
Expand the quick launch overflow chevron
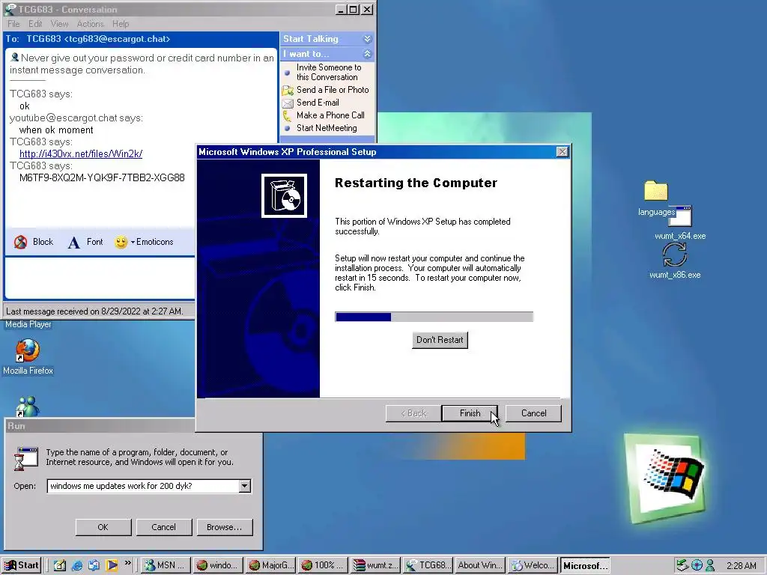click(127, 563)
